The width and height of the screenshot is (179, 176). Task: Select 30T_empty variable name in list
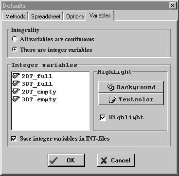pos(39,99)
